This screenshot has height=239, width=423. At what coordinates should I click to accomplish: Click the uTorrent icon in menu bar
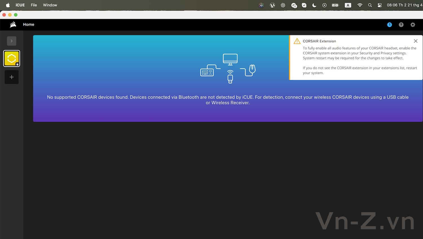[x=272, y=5]
